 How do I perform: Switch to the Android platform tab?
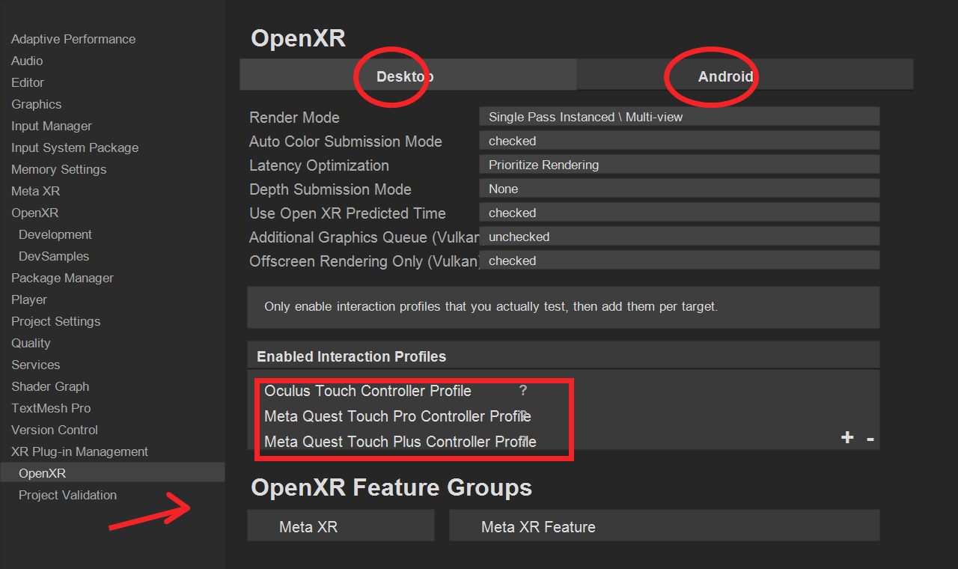coord(745,76)
